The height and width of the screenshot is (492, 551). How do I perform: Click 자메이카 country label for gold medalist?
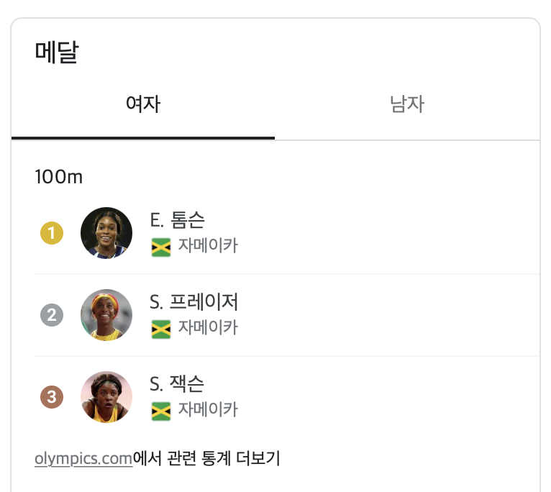(208, 245)
